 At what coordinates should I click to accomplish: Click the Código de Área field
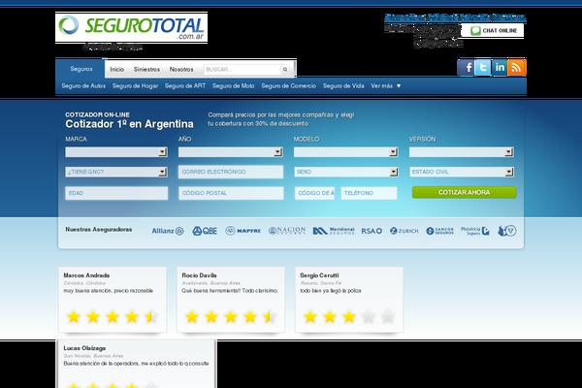pyautogui.click(x=314, y=193)
